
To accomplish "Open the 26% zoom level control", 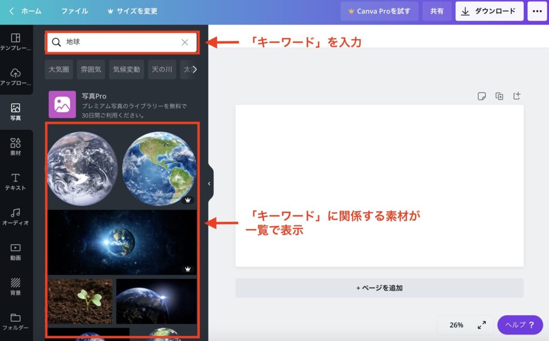I will [456, 325].
